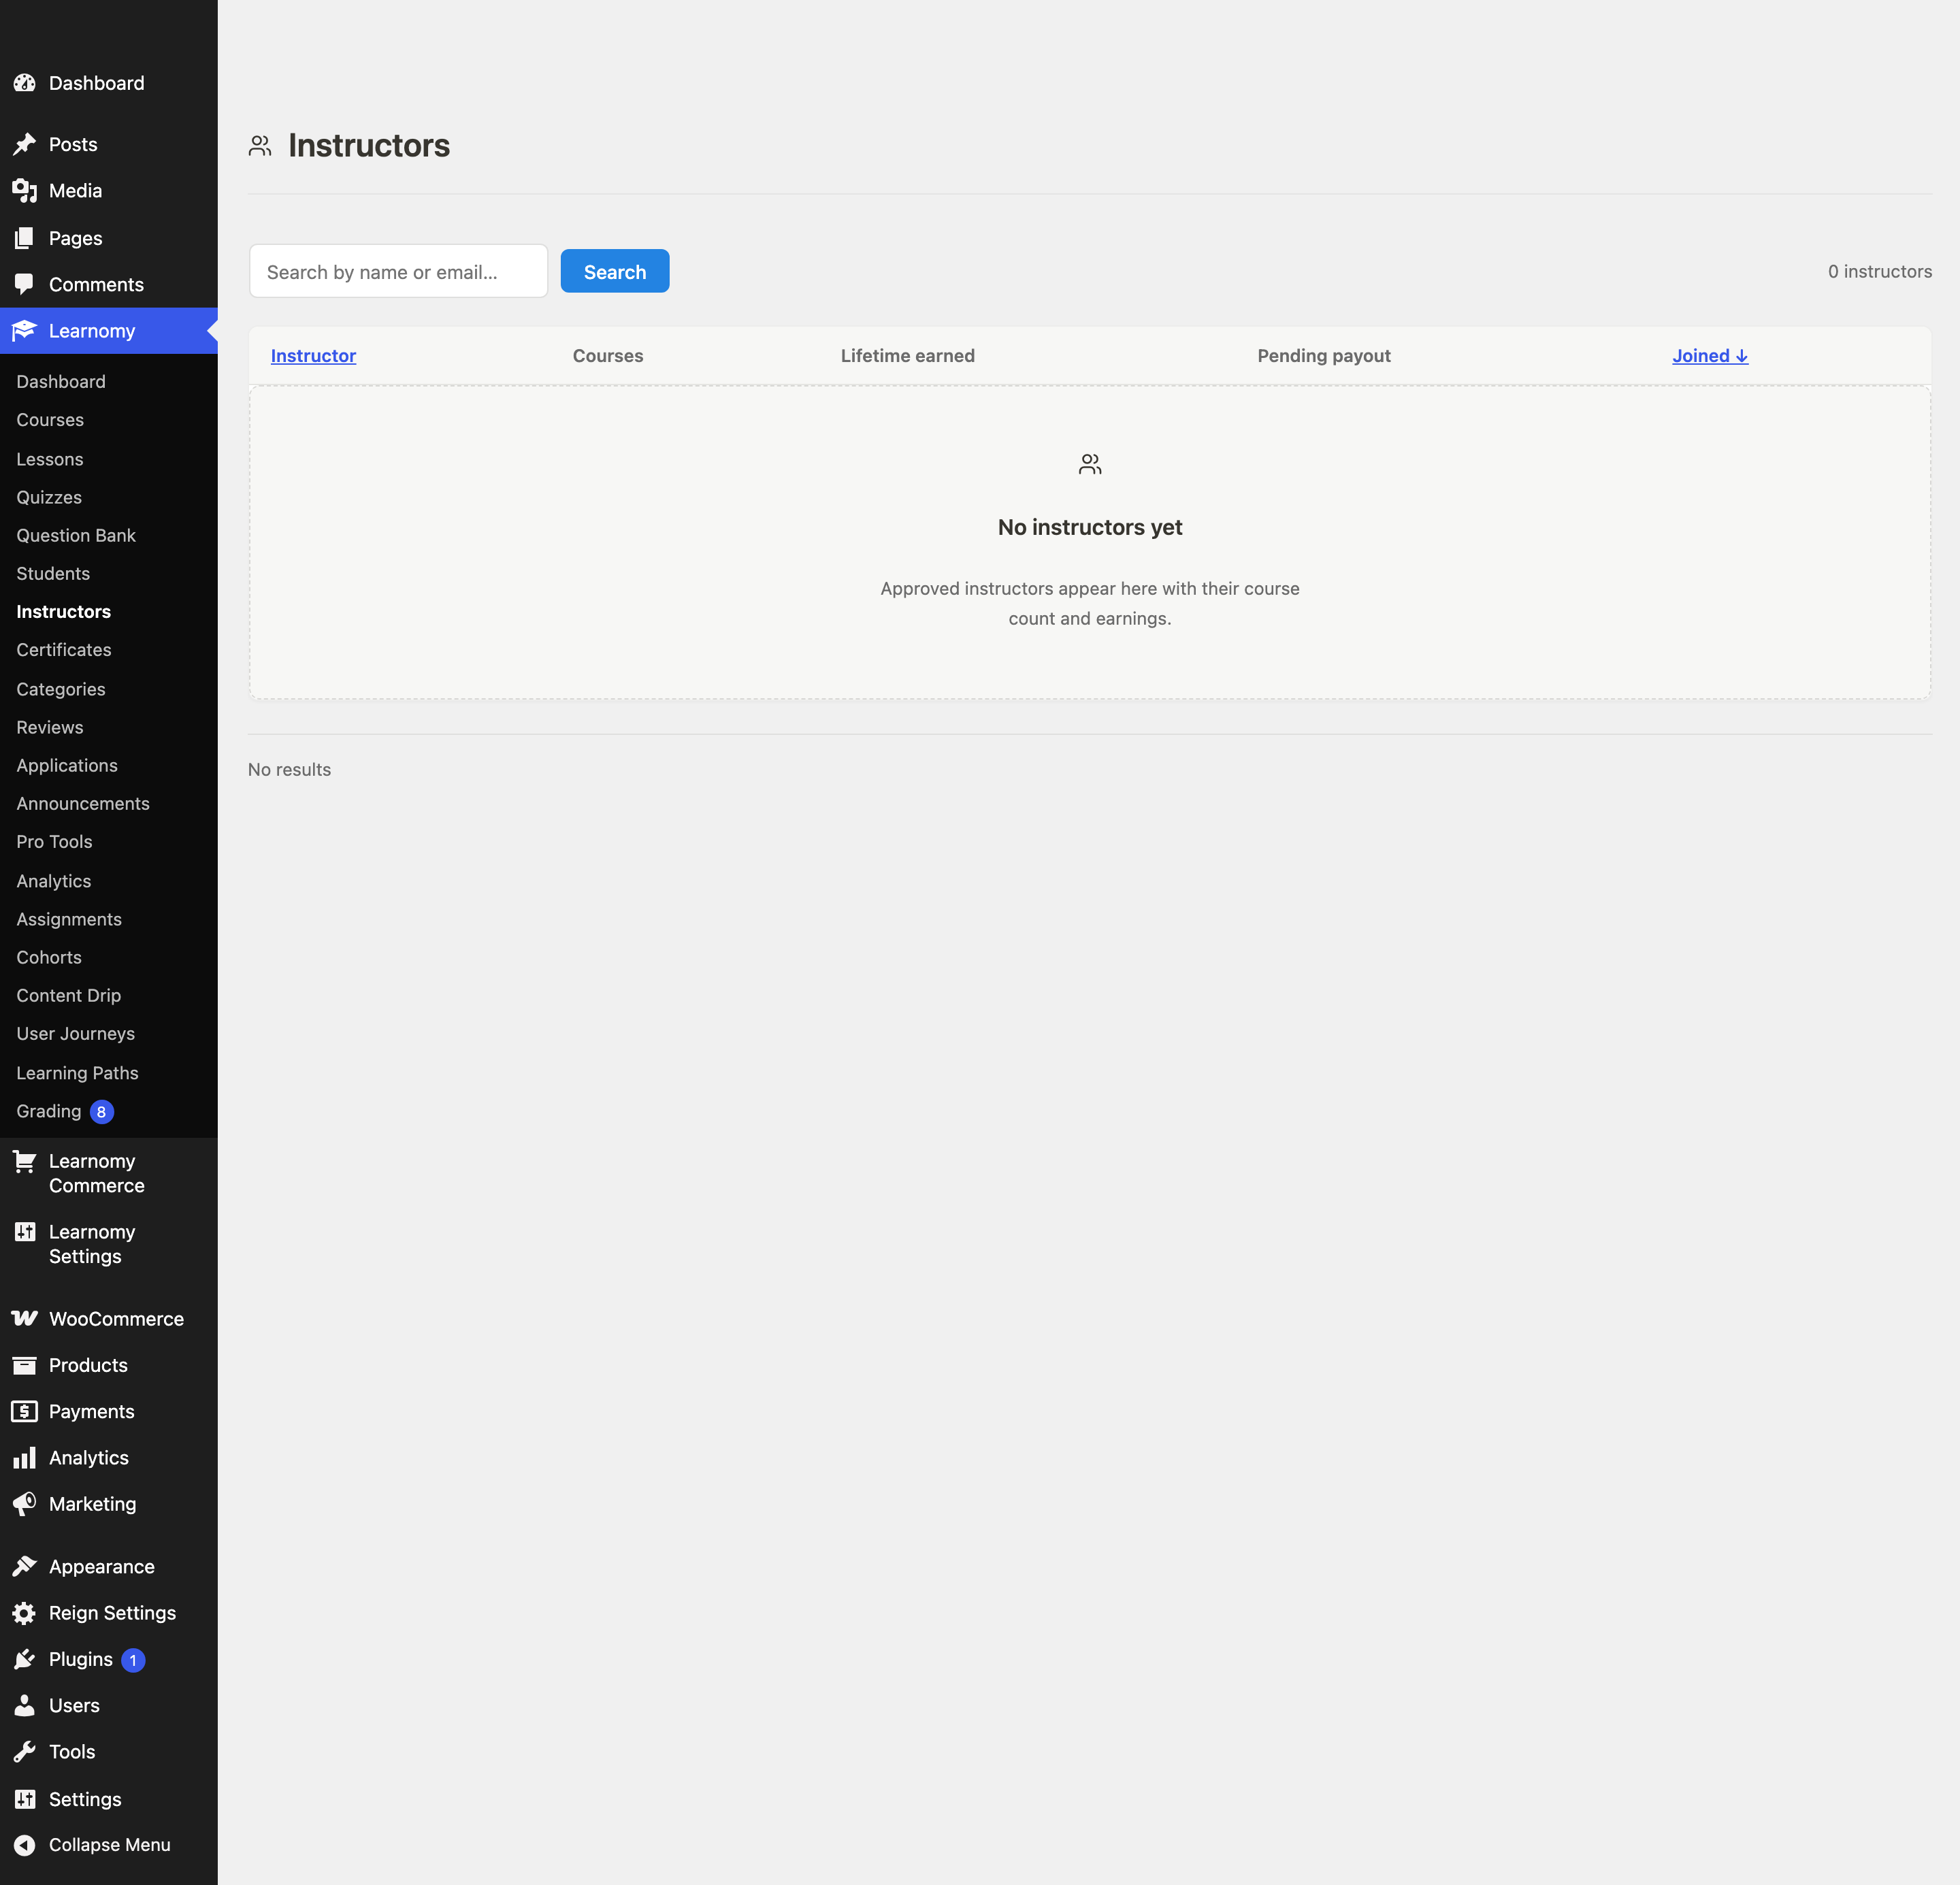Click the people icon beside Instructors heading
The width and height of the screenshot is (1960, 1885).
260,146
